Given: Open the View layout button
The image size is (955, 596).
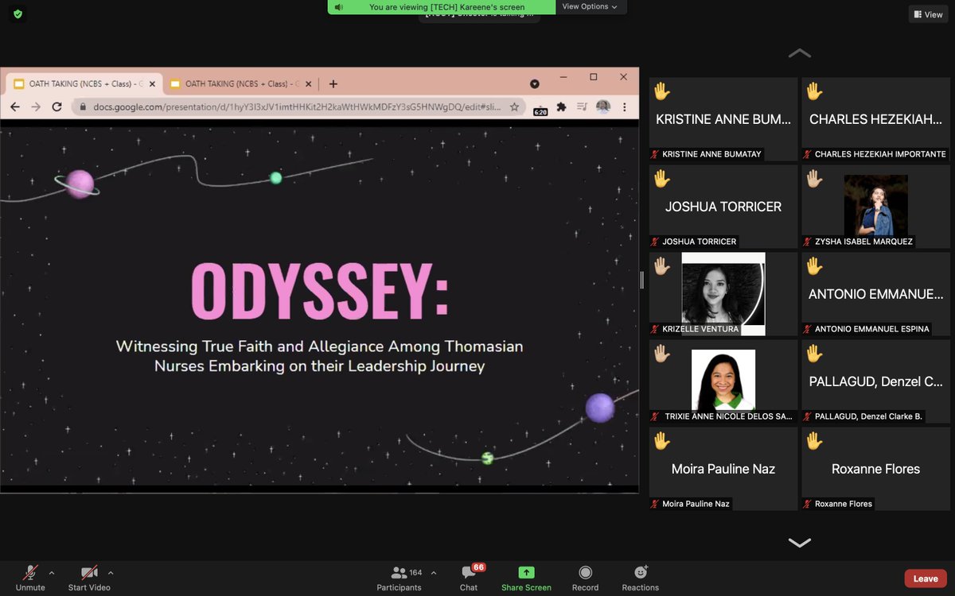Looking at the screenshot, I should point(928,14).
